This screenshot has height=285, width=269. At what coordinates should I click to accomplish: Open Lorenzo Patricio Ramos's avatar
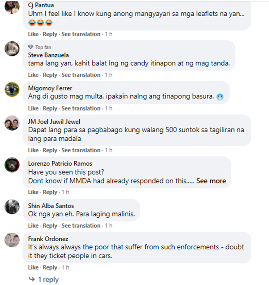[12, 165]
